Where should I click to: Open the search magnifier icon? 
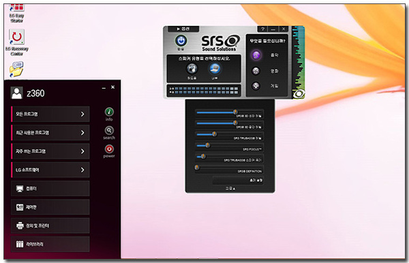pyautogui.click(x=109, y=130)
